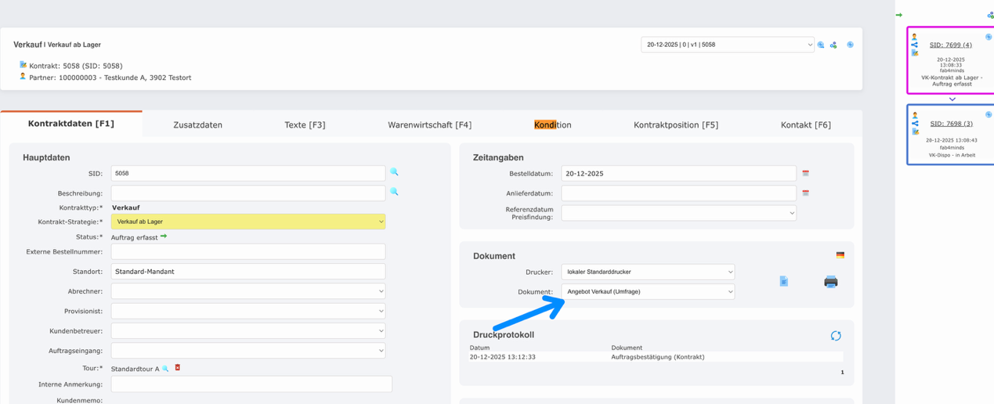Viewport: 994px width, 404px height.
Task: Click into the Externe Bestellnummer field
Action: [x=248, y=251]
